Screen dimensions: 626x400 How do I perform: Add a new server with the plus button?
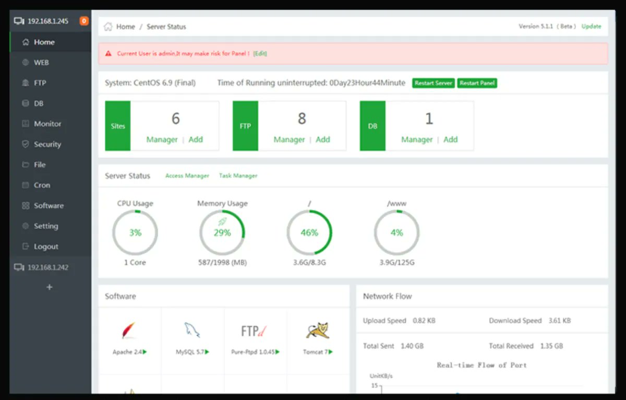pyautogui.click(x=49, y=287)
